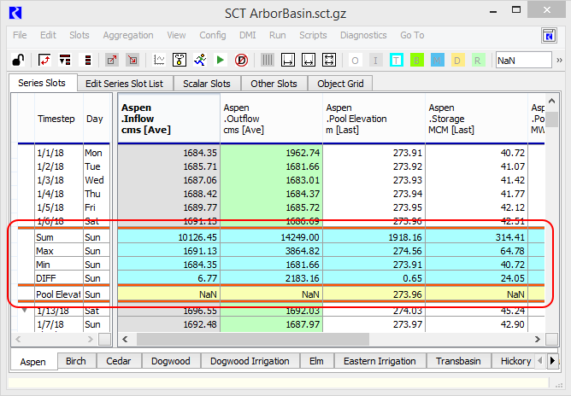This screenshot has width=571, height=396.
Task: Toggle the yellow D flag button
Action: 457,61
